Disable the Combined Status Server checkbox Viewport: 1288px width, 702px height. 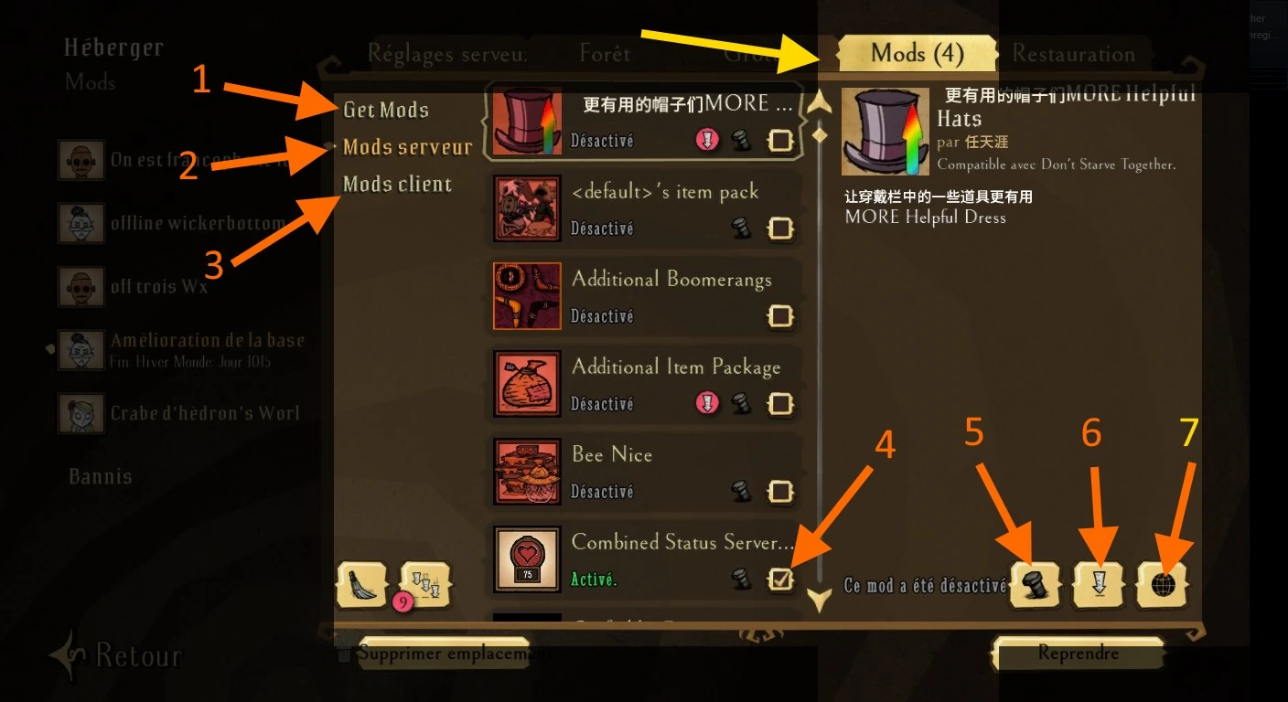point(780,580)
